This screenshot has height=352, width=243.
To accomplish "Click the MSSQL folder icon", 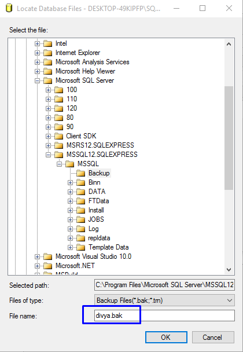I will (x=69, y=164).
